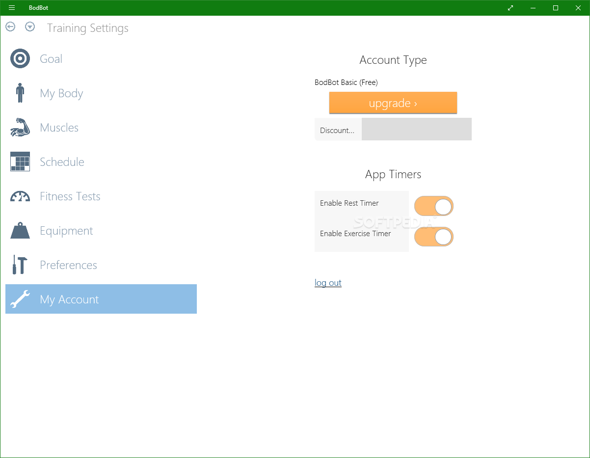Maximize the BodBot window
The image size is (590, 458).
[556, 8]
